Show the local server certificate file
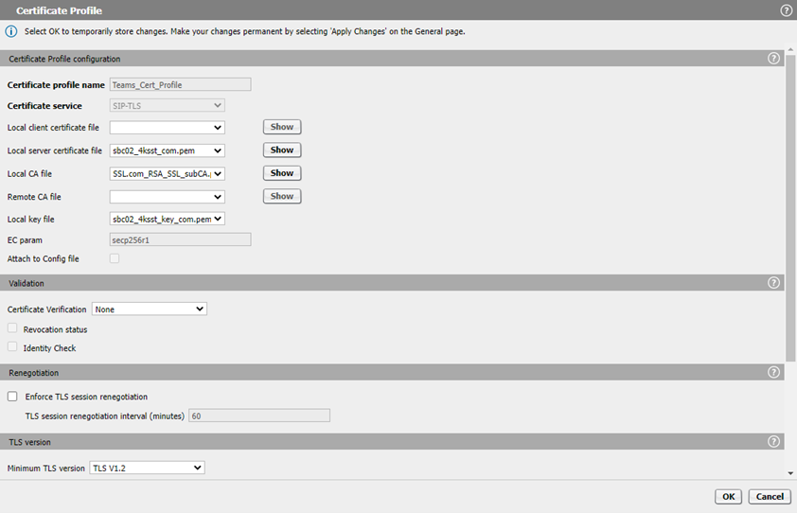 tap(282, 150)
